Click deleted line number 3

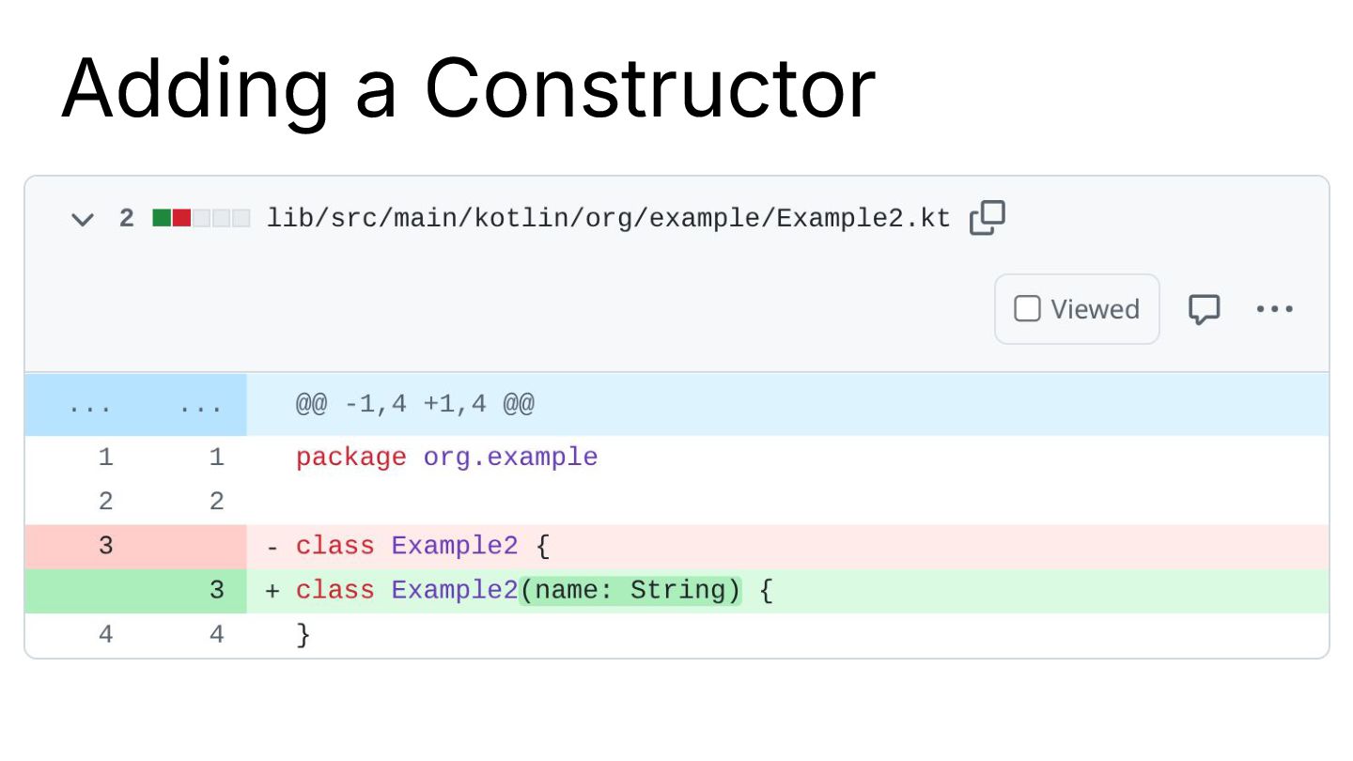[x=105, y=546]
